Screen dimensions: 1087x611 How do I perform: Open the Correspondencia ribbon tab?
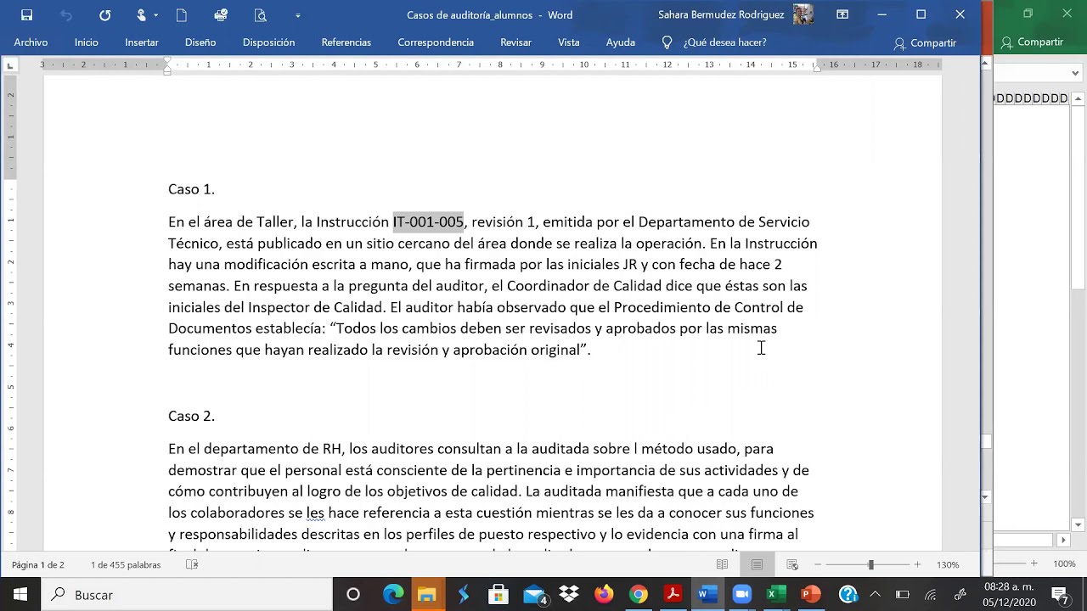[x=436, y=42]
